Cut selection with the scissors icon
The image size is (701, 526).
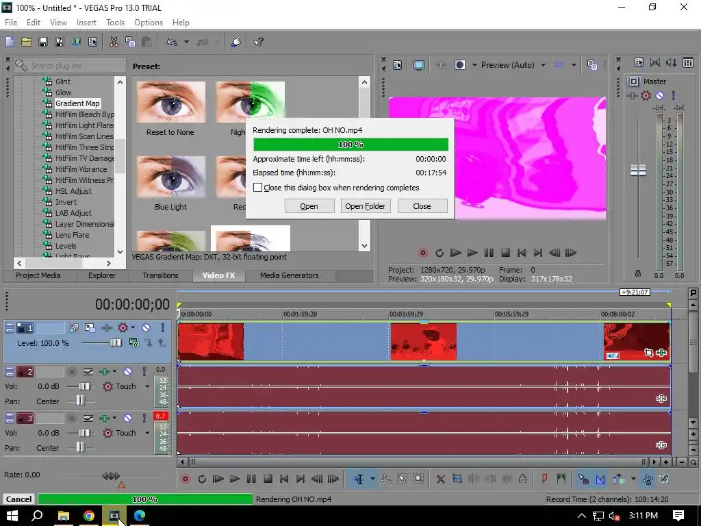pyautogui.click(x=114, y=42)
